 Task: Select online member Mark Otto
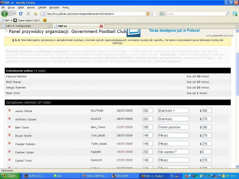[13, 93]
